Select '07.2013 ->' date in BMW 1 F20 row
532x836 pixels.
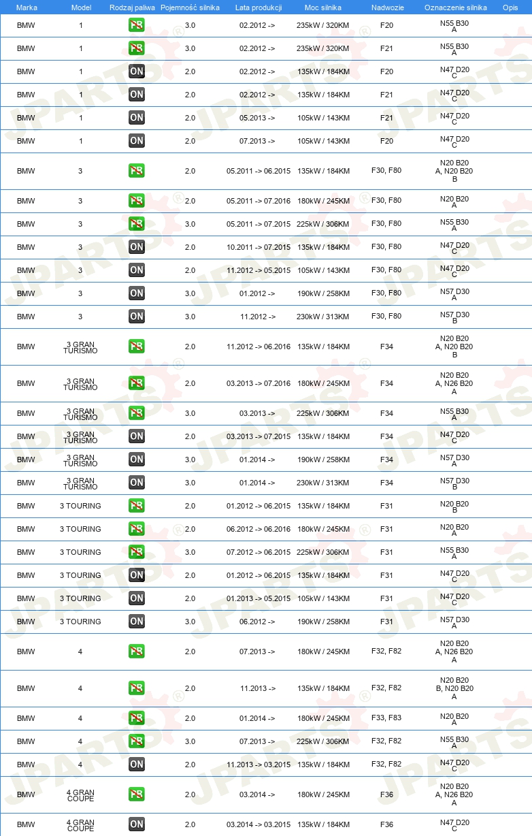(x=257, y=141)
